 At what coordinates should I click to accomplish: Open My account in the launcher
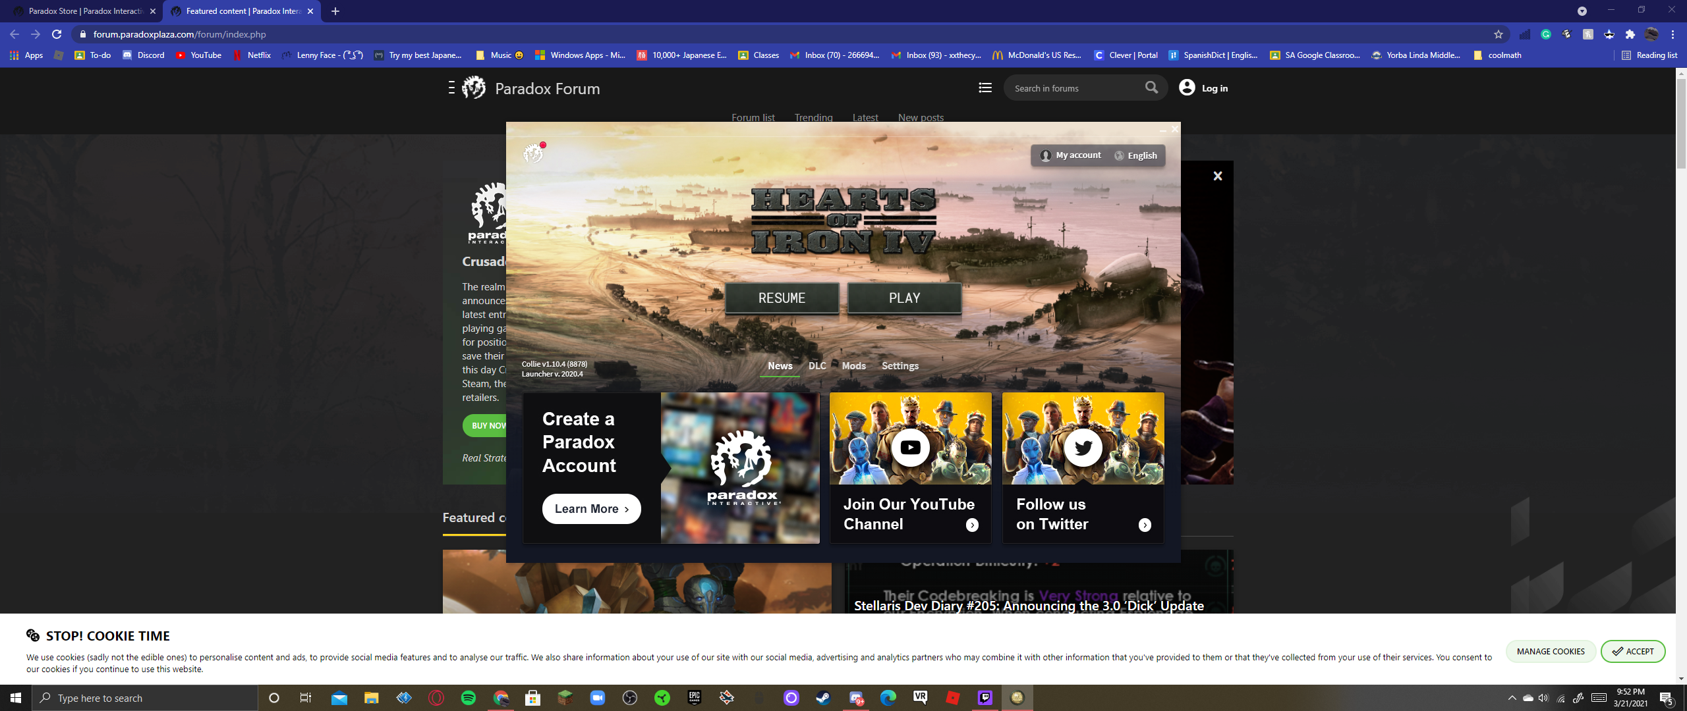1071,155
